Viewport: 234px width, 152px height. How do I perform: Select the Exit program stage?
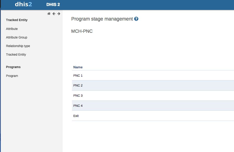point(76,116)
